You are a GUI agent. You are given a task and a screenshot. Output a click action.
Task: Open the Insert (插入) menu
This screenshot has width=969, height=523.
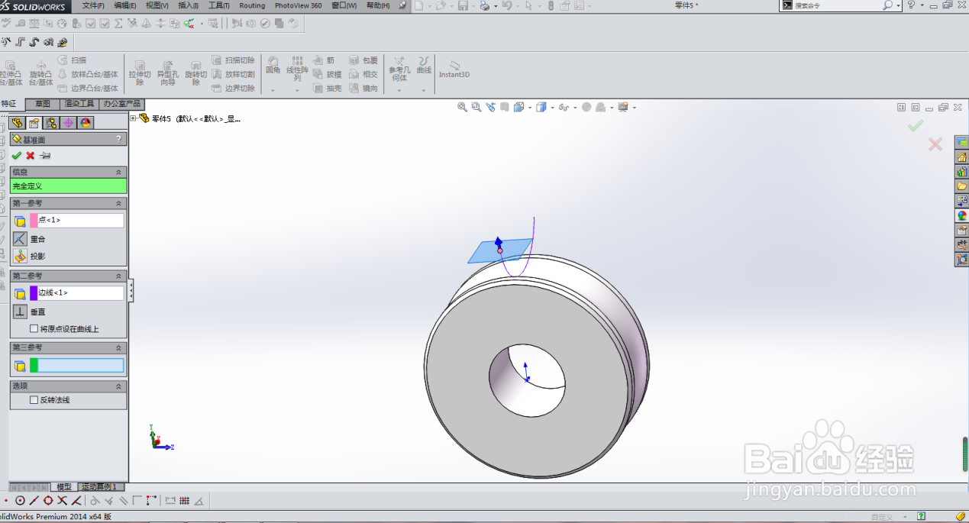pos(187,5)
